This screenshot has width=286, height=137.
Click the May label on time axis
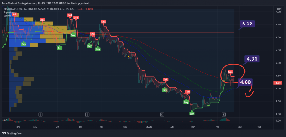pos(240,127)
